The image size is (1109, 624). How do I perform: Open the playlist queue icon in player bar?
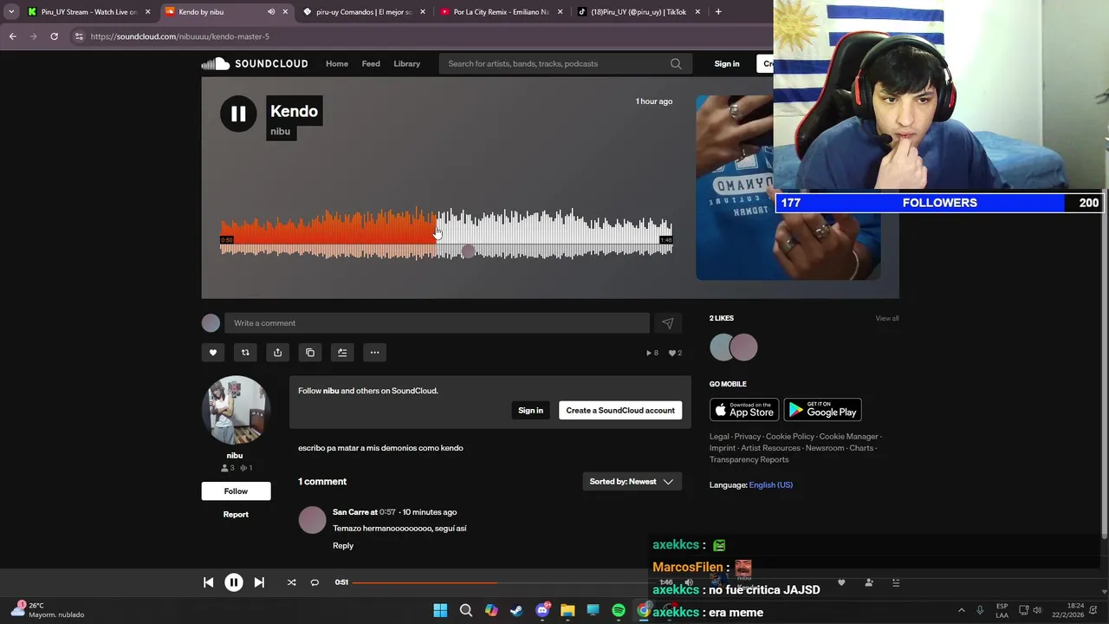point(896,582)
